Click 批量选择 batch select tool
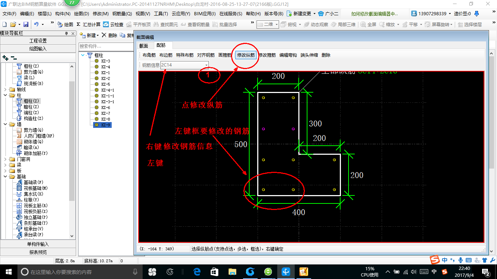 click(x=224, y=24)
